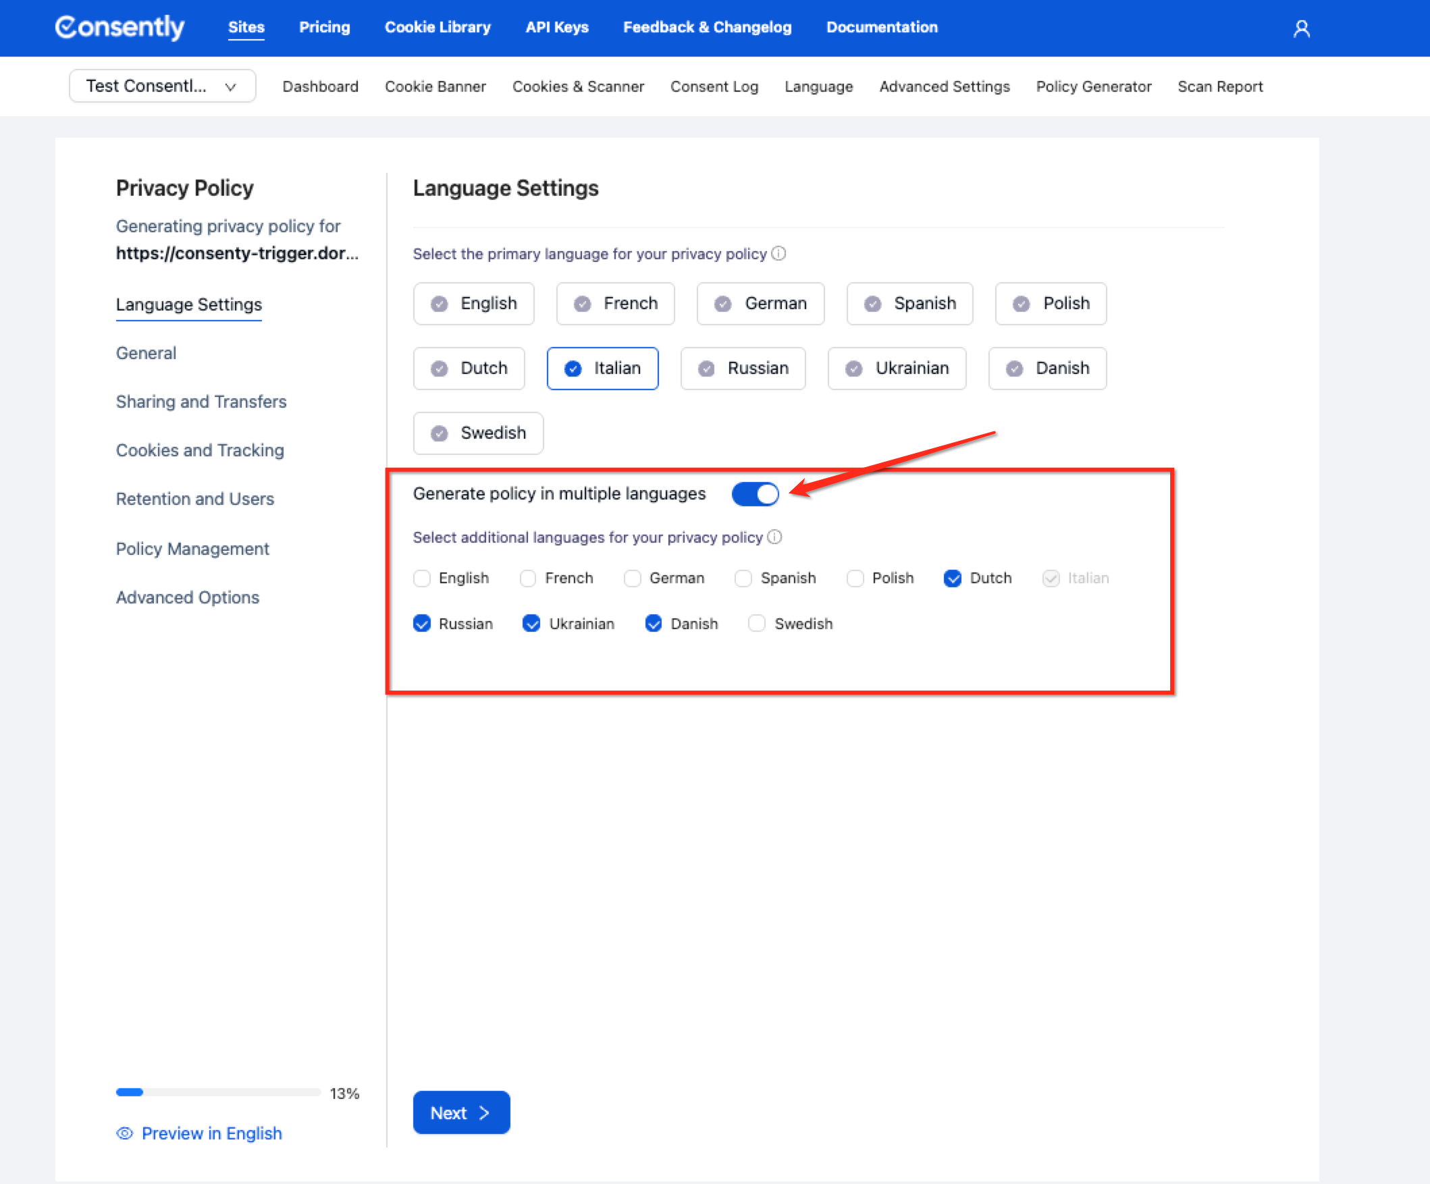Select Ukrainian as primary language option

click(896, 369)
